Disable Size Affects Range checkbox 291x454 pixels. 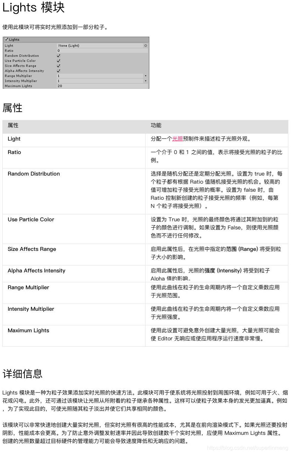coord(59,66)
